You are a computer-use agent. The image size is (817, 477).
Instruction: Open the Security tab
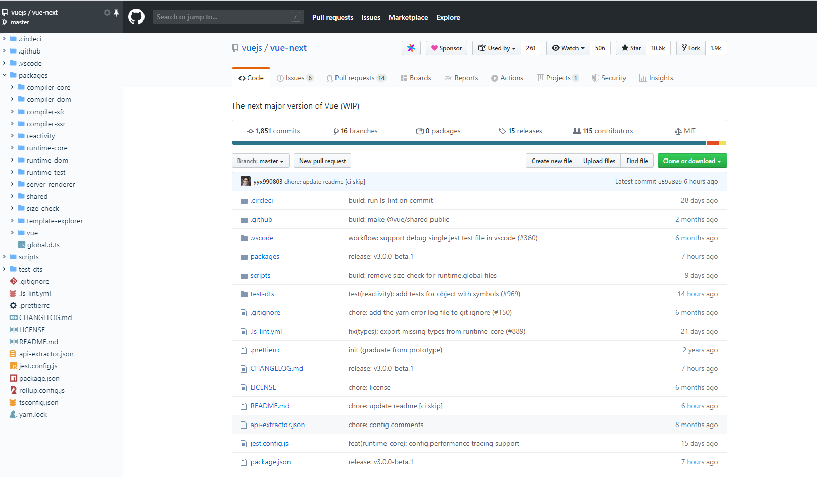(609, 78)
